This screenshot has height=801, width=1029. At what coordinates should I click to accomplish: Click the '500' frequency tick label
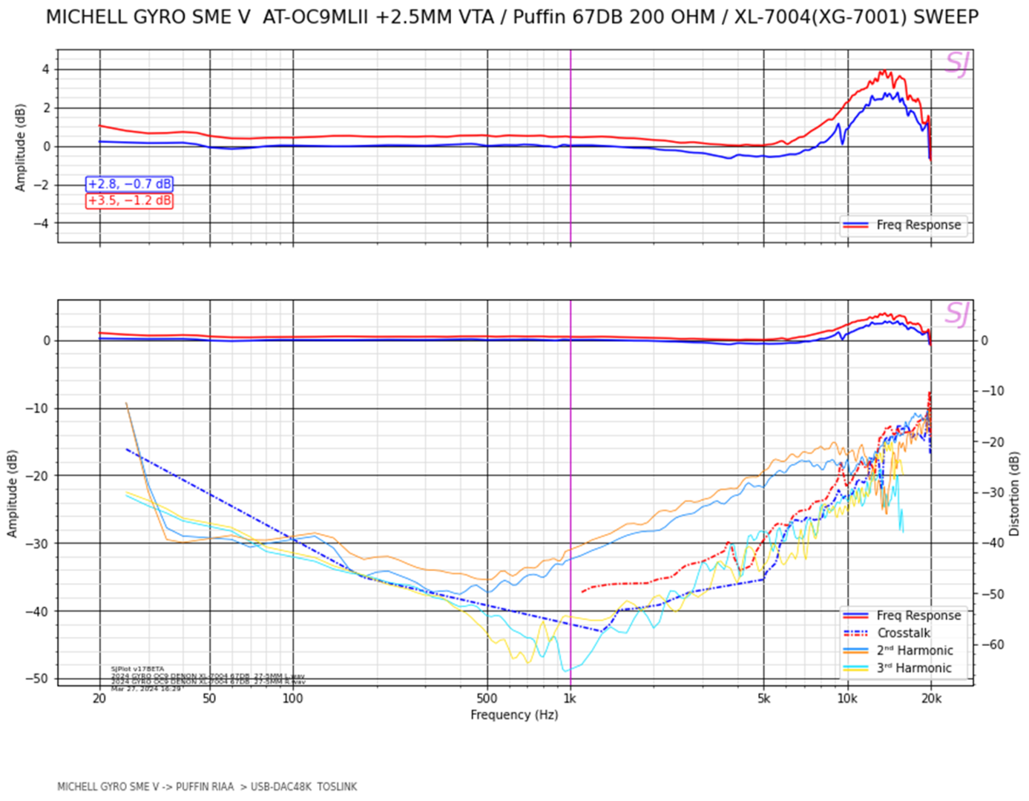tap(487, 698)
